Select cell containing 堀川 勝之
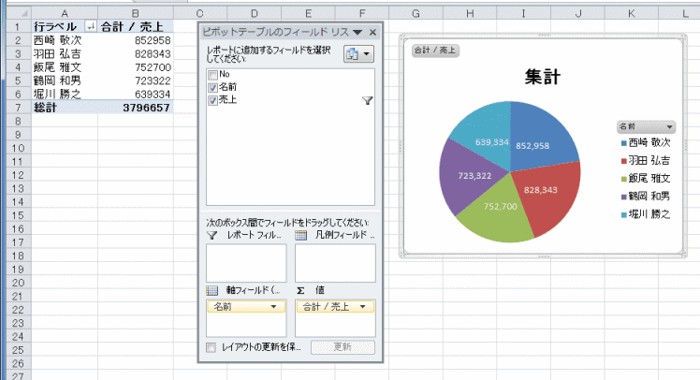Image resolution: width=700 pixels, height=380 pixels. pyautogui.click(x=65, y=94)
